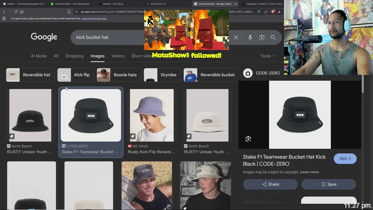The height and width of the screenshot is (210, 373).
Task: Clear the search box with the X icon
Action: pos(236,37)
